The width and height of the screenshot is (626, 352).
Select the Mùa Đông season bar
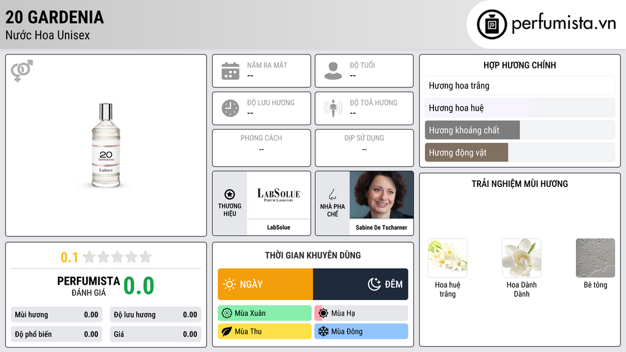click(361, 331)
